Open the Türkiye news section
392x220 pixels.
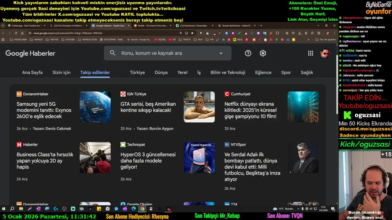[137, 72]
